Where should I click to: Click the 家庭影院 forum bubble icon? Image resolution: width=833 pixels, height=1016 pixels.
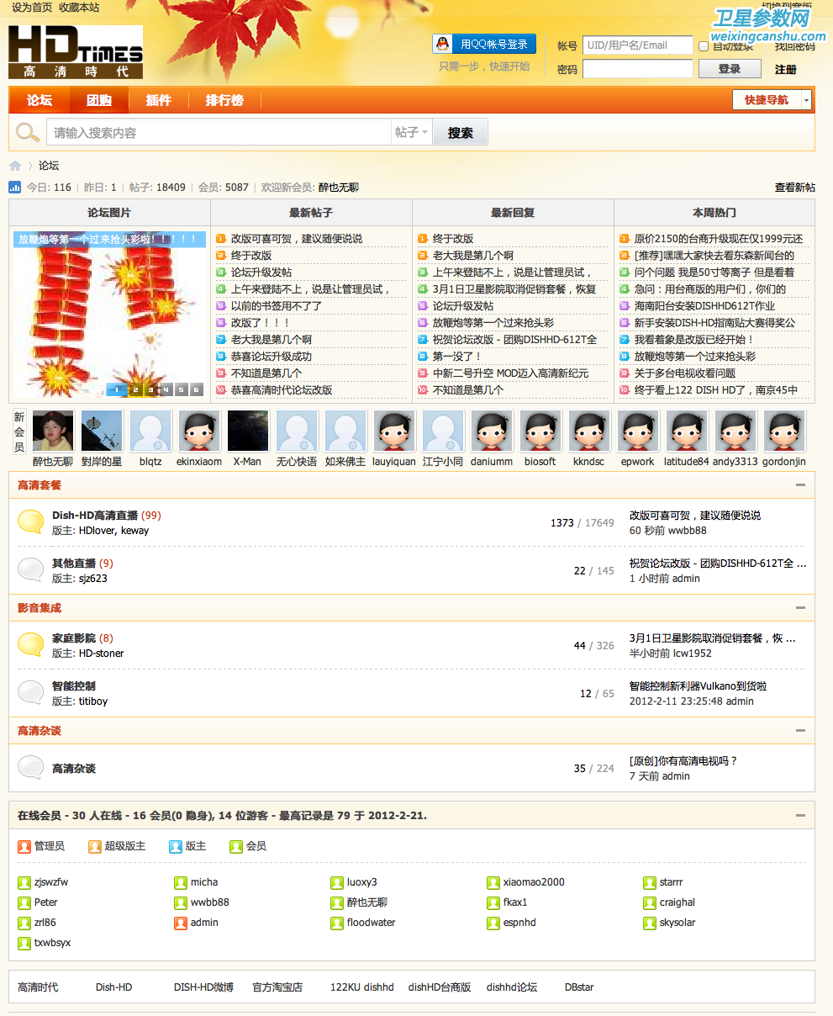point(31,645)
